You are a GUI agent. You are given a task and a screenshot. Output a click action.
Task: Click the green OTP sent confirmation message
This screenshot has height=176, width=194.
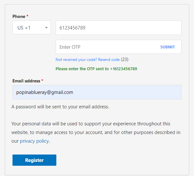(x=96, y=69)
